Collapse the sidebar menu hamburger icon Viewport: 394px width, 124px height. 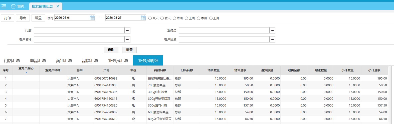click(x=4, y=6)
